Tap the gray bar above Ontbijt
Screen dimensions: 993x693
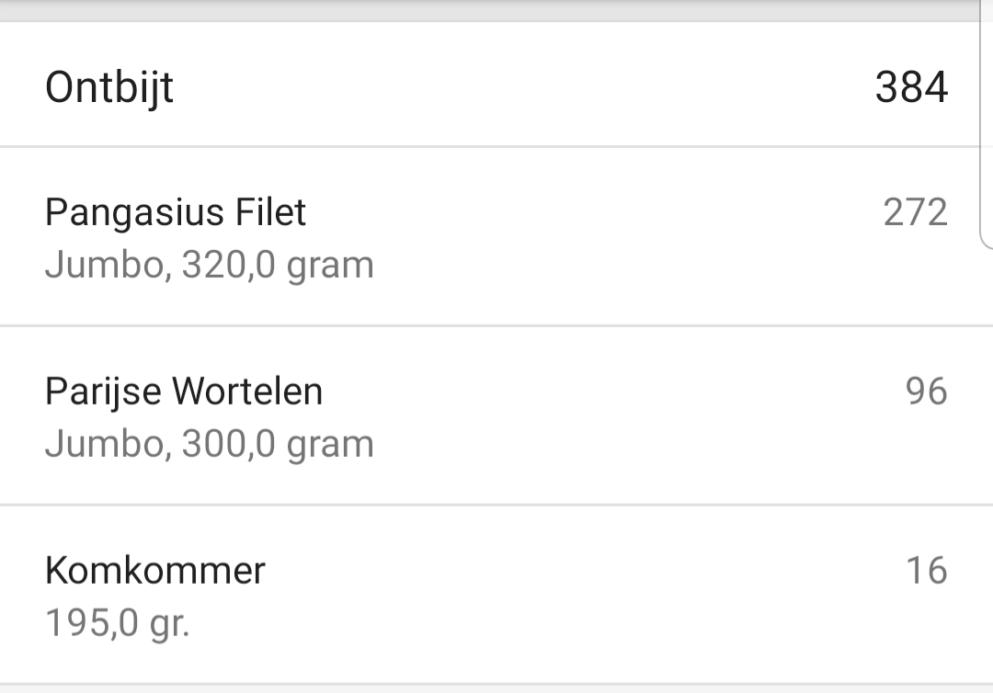(496, 9)
